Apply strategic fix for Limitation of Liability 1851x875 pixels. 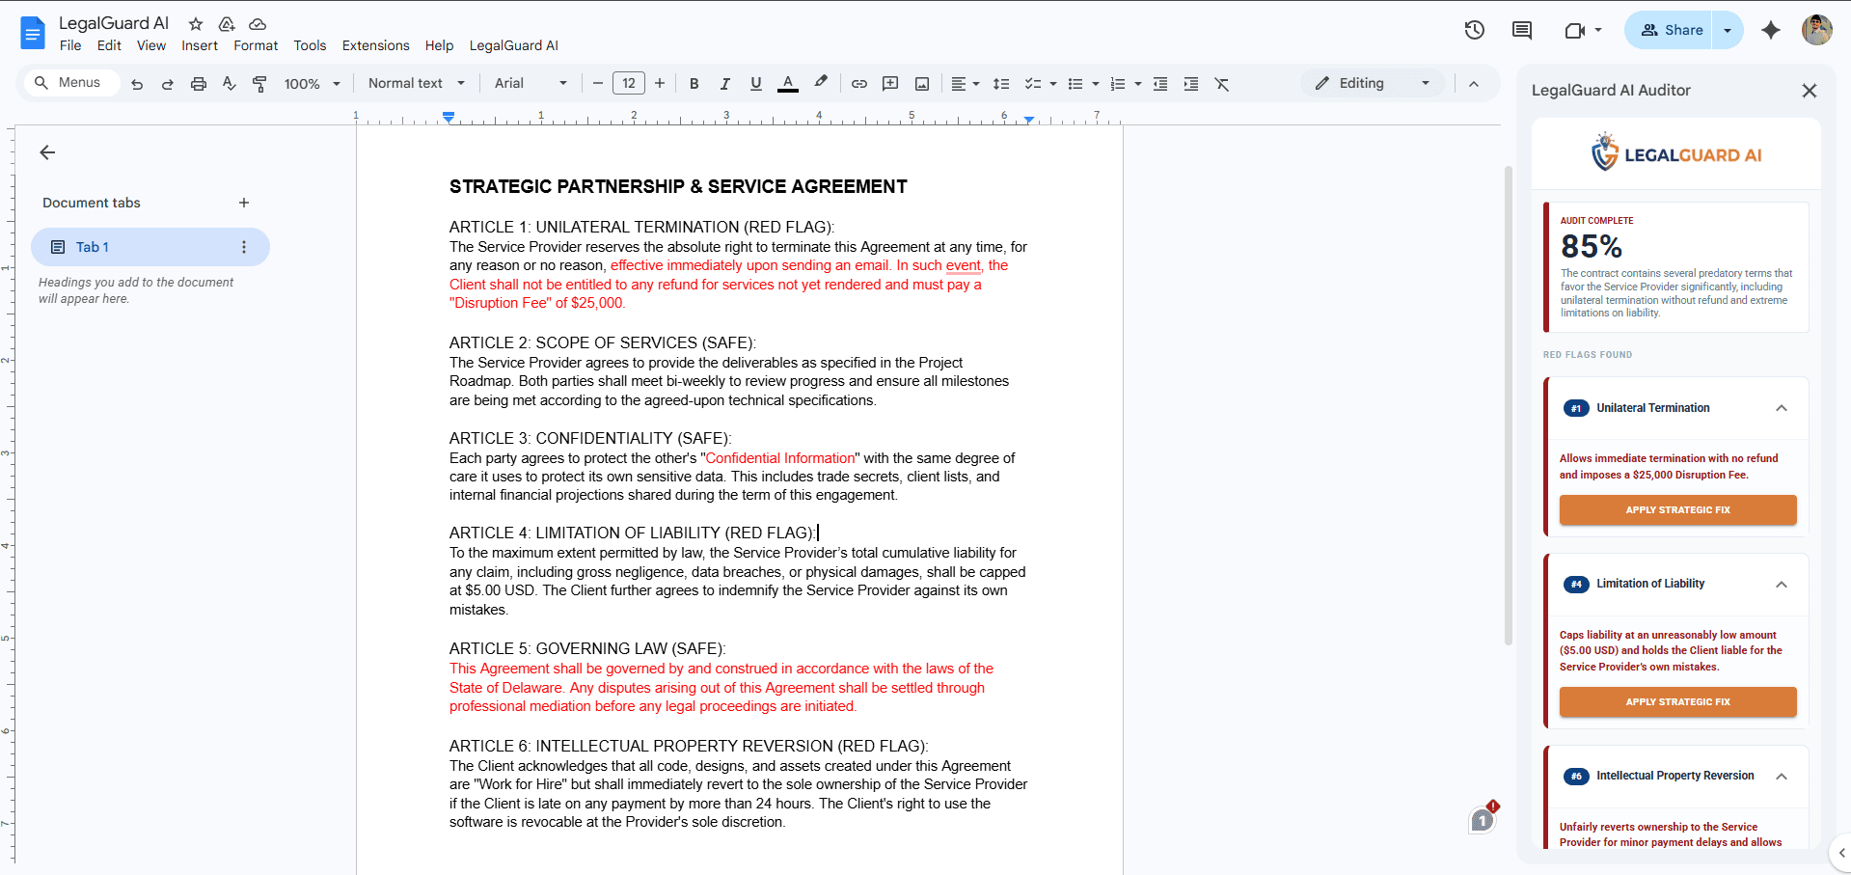coord(1678,701)
